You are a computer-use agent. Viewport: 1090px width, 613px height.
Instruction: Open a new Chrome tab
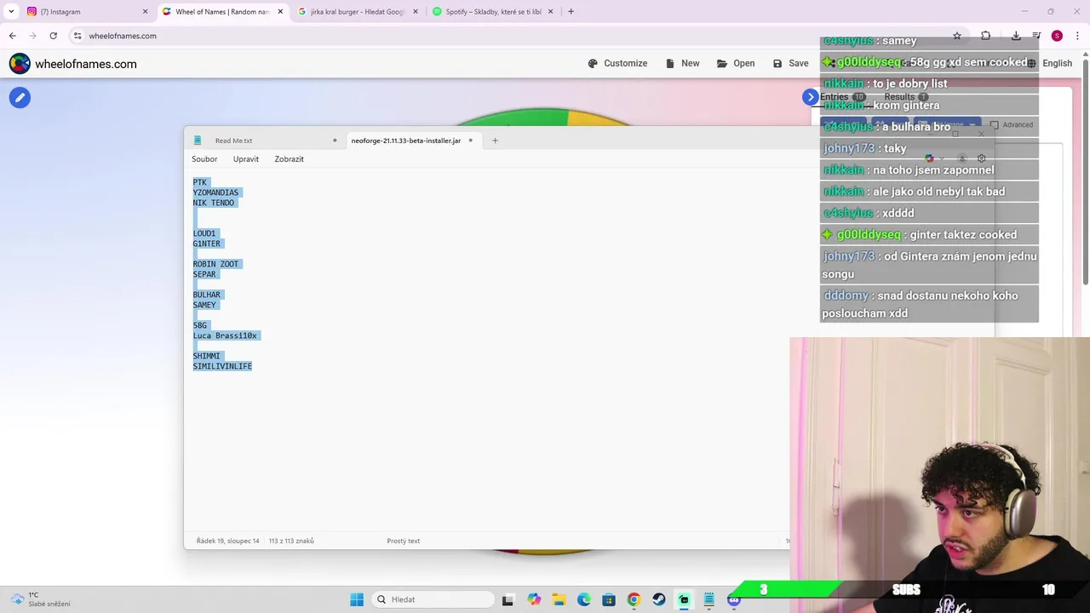[571, 12]
